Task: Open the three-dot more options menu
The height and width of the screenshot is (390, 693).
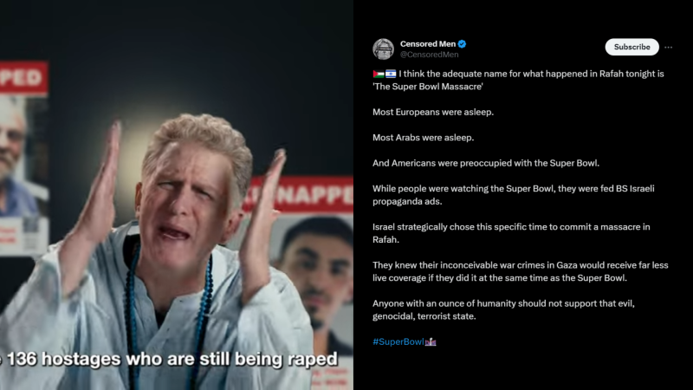Action: (668, 47)
